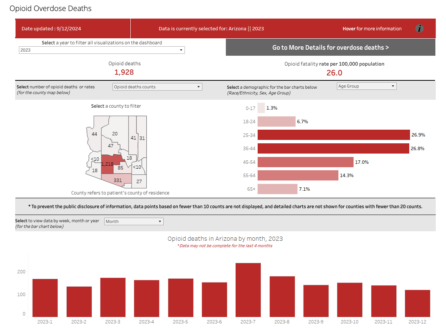Image resolution: width=446 pixels, height=331 pixels.
Task: Go to More Details for overdose deaths
Action: [330, 47]
